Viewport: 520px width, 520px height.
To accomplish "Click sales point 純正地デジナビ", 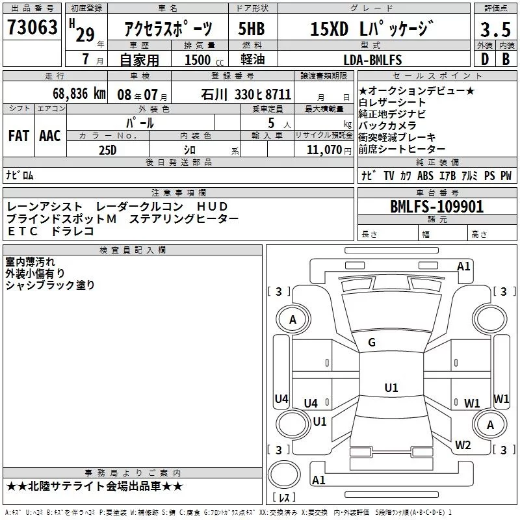I will [x=392, y=114].
